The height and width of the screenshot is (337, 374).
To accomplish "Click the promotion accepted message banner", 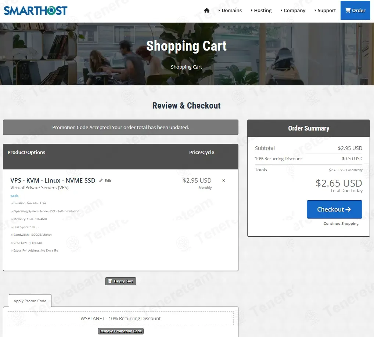I will coord(121,127).
